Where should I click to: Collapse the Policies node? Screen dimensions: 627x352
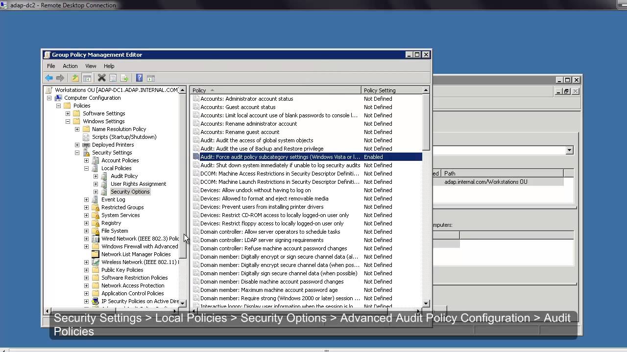click(x=58, y=106)
